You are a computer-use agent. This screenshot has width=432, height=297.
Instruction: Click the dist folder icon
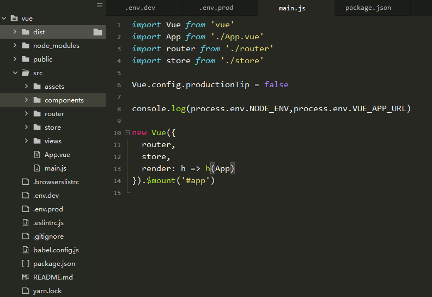(x=26, y=32)
